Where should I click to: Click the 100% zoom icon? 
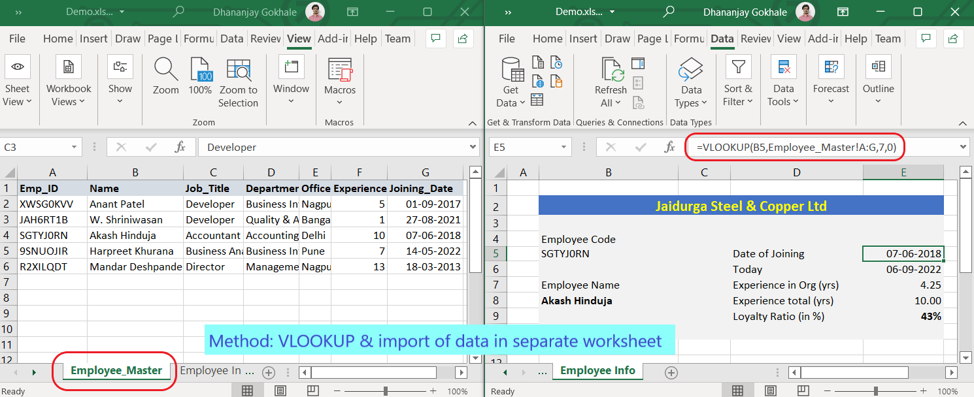tap(200, 74)
